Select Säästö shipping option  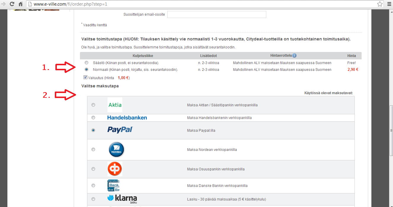coord(86,63)
